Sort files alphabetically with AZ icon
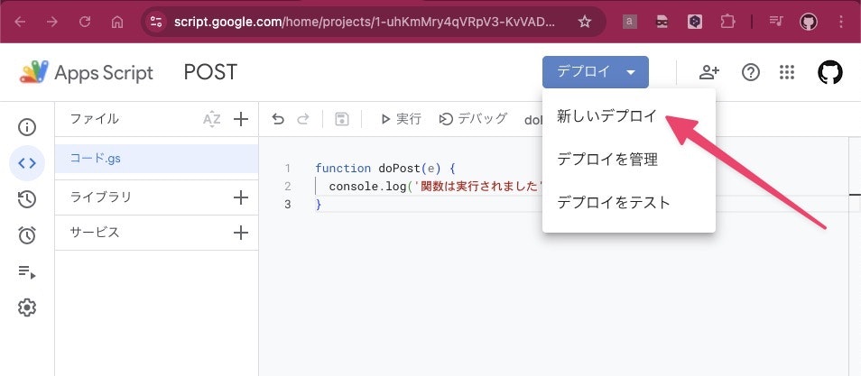The image size is (861, 376). tap(211, 119)
